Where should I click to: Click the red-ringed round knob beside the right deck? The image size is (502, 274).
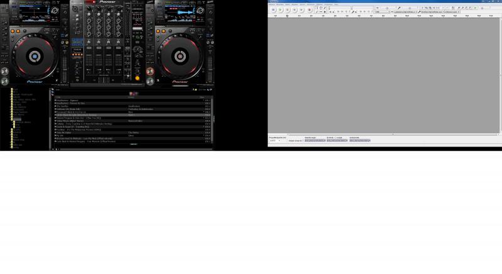(150, 71)
